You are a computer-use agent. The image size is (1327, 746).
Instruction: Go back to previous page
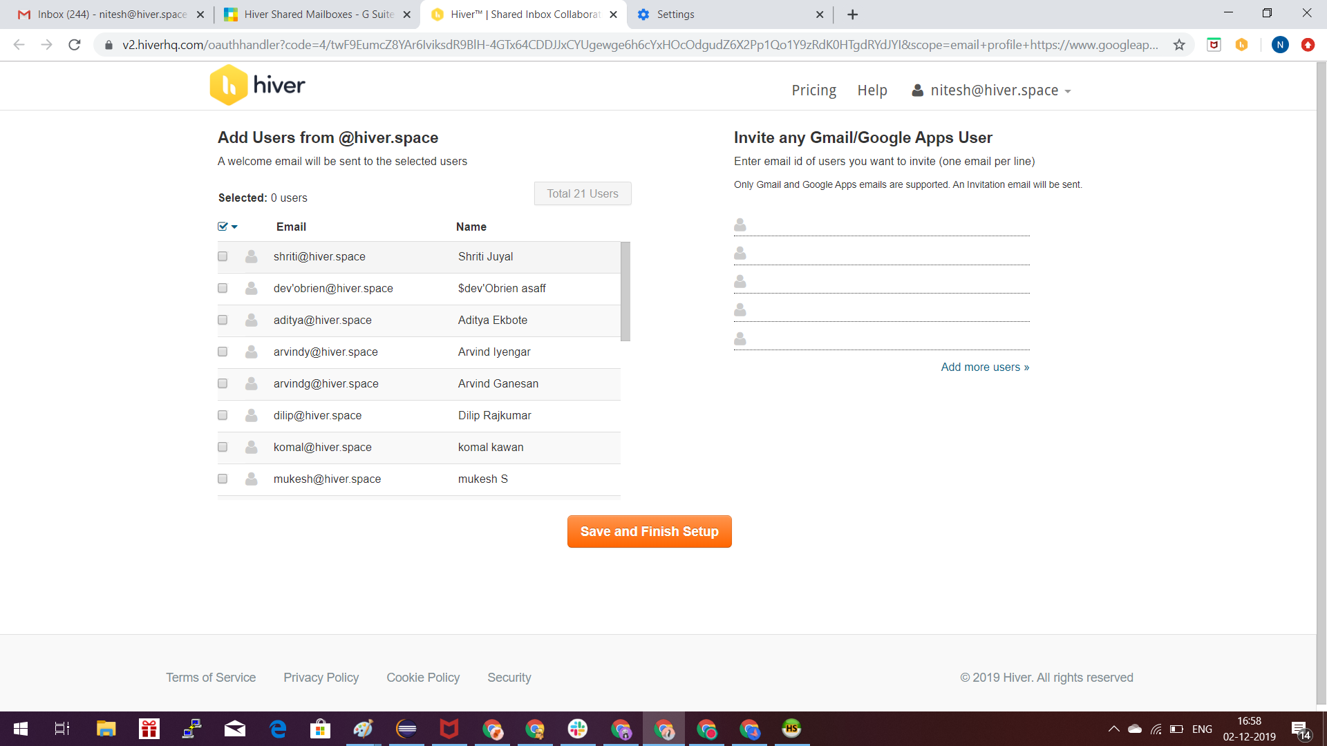pyautogui.click(x=19, y=45)
